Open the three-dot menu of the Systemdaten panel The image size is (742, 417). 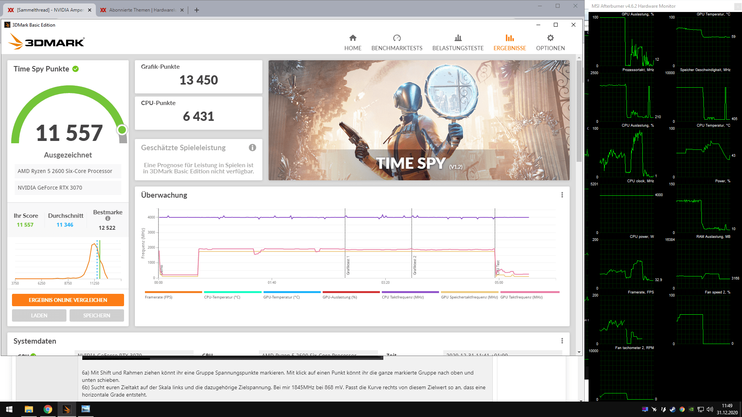click(x=562, y=341)
